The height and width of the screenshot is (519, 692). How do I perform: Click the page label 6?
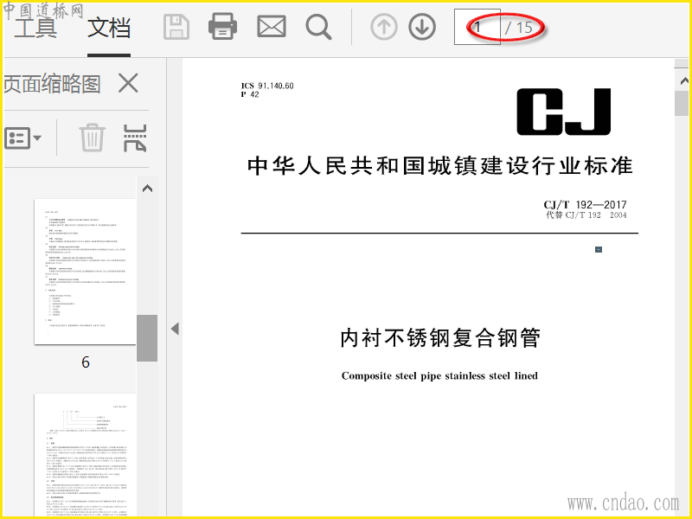[86, 362]
